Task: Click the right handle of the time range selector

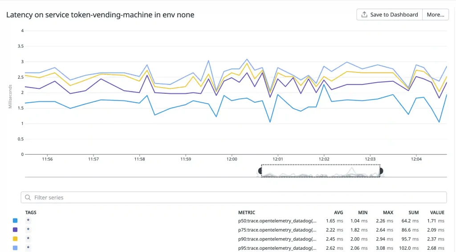Action: click(x=381, y=171)
